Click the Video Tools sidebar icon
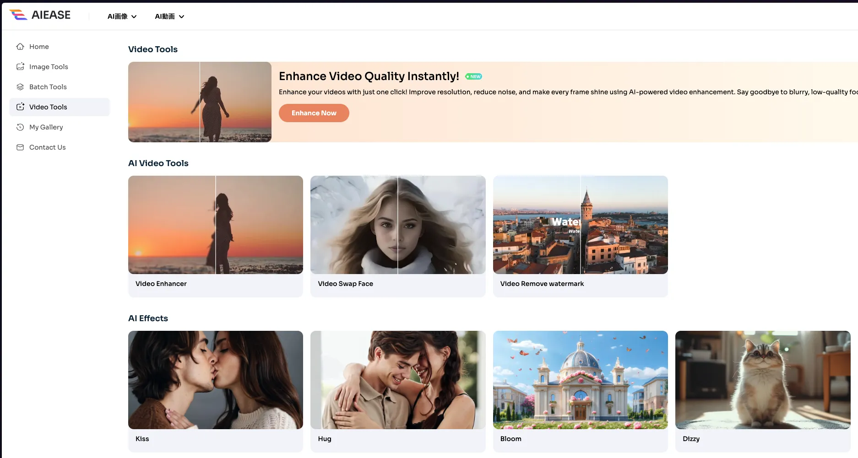858x458 pixels. click(20, 107)
